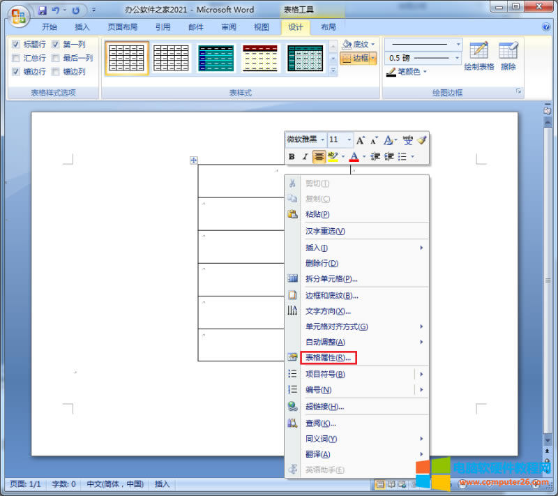558x496 pixels.
Task: Choose 拆分单元格(P) in context menu
Action: point(357,279)
